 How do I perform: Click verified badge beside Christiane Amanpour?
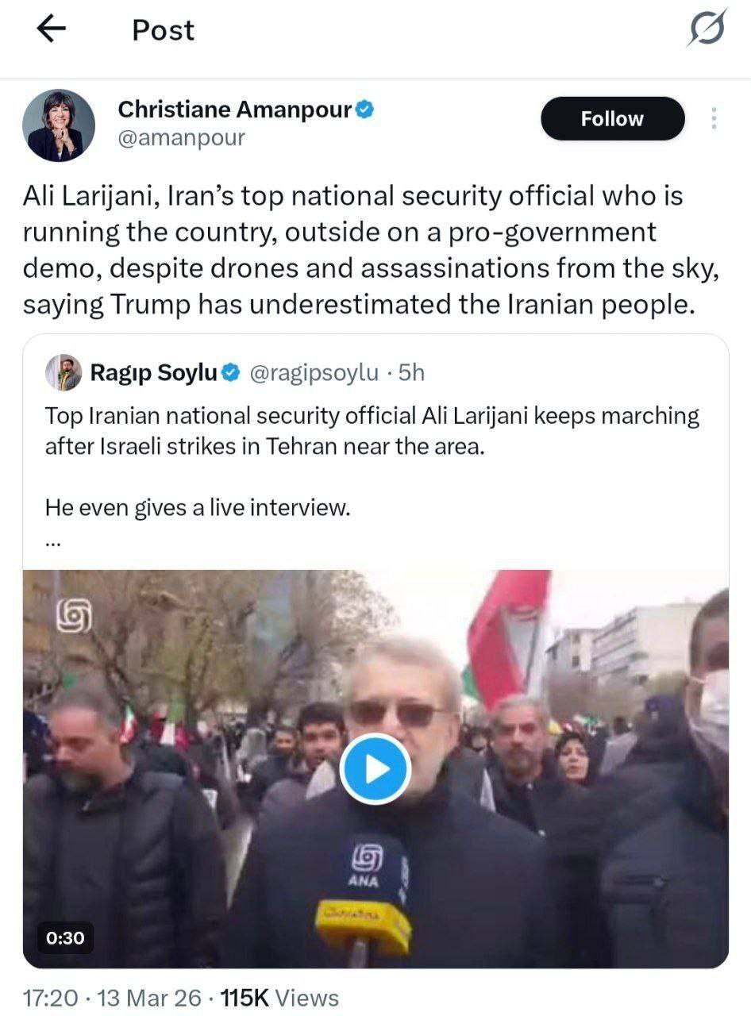[364, 110]
